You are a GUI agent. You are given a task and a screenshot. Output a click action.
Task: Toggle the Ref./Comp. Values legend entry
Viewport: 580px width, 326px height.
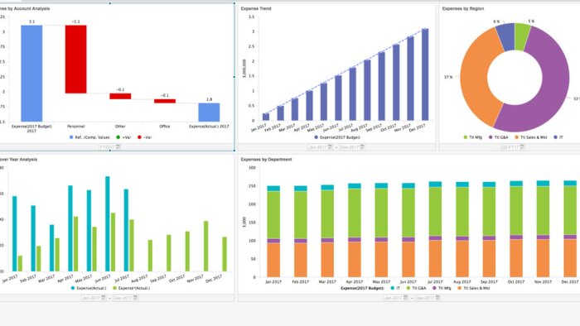pyautogui.click(x=89, y=137)
